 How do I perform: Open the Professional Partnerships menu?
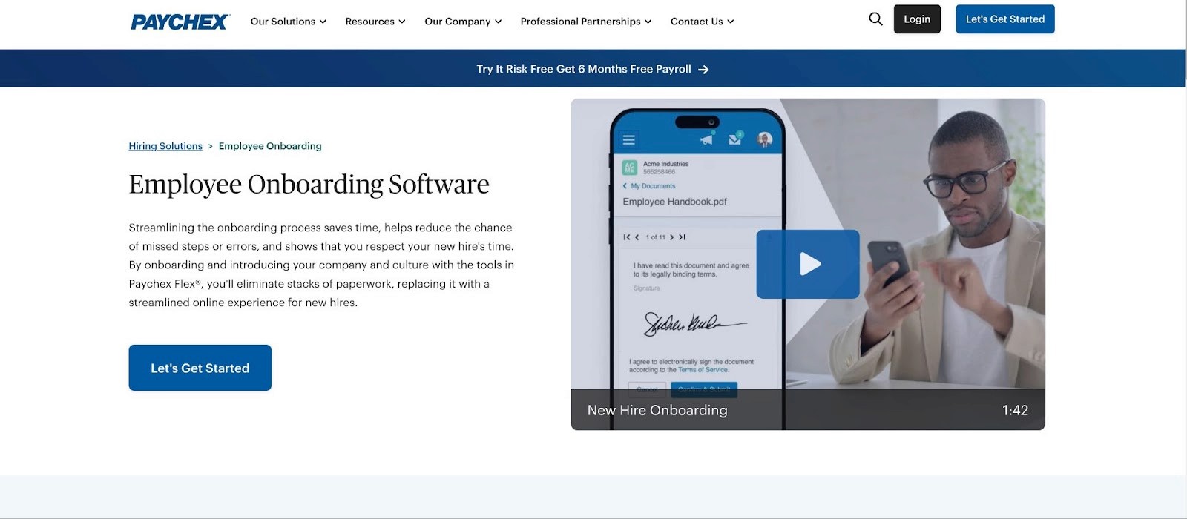coord(586,22)
